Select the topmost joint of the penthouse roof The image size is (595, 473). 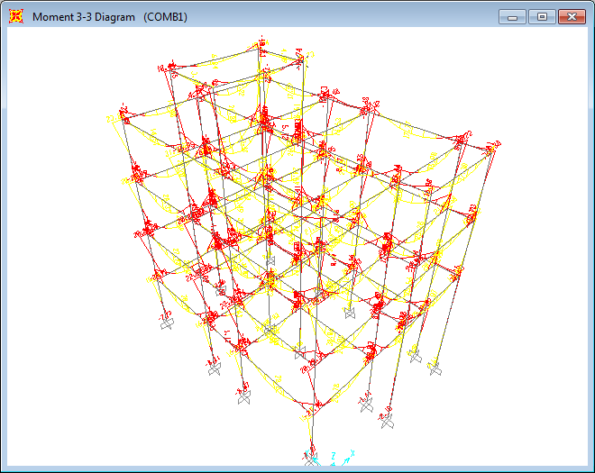pos(261,43)
